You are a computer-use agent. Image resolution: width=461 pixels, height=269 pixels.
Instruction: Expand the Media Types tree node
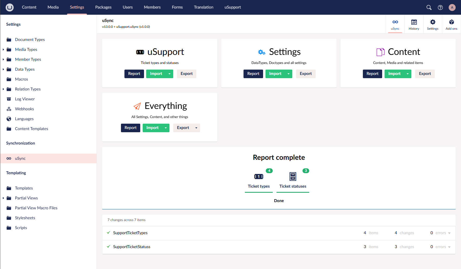[3, 50]
